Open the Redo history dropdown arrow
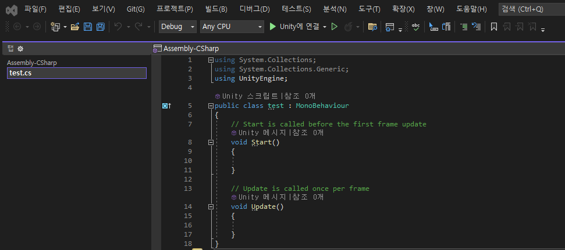Viewport: 565px width, 250px height. [x=149, y=27]
